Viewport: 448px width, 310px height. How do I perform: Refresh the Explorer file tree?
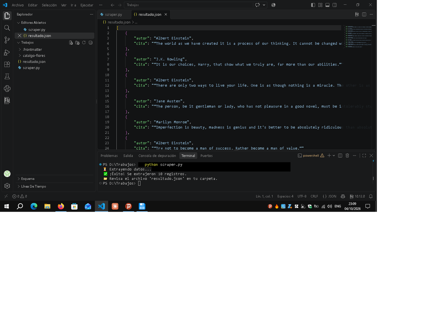point(84,43)
